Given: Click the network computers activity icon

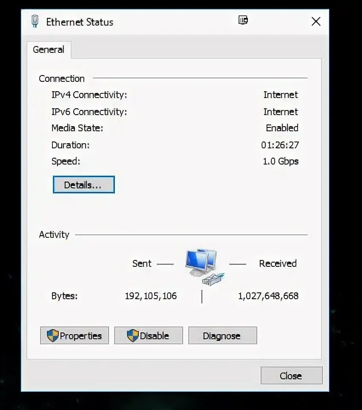Looking at the screenshot, I should tap(205, 266).
